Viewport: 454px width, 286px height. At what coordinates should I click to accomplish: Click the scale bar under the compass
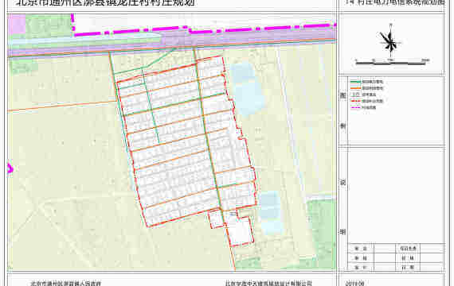393,61
